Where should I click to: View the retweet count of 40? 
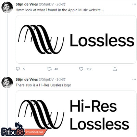coord(56,69)
